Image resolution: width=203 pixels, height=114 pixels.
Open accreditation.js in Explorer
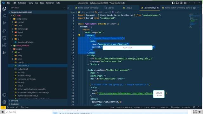pos(24,76)
